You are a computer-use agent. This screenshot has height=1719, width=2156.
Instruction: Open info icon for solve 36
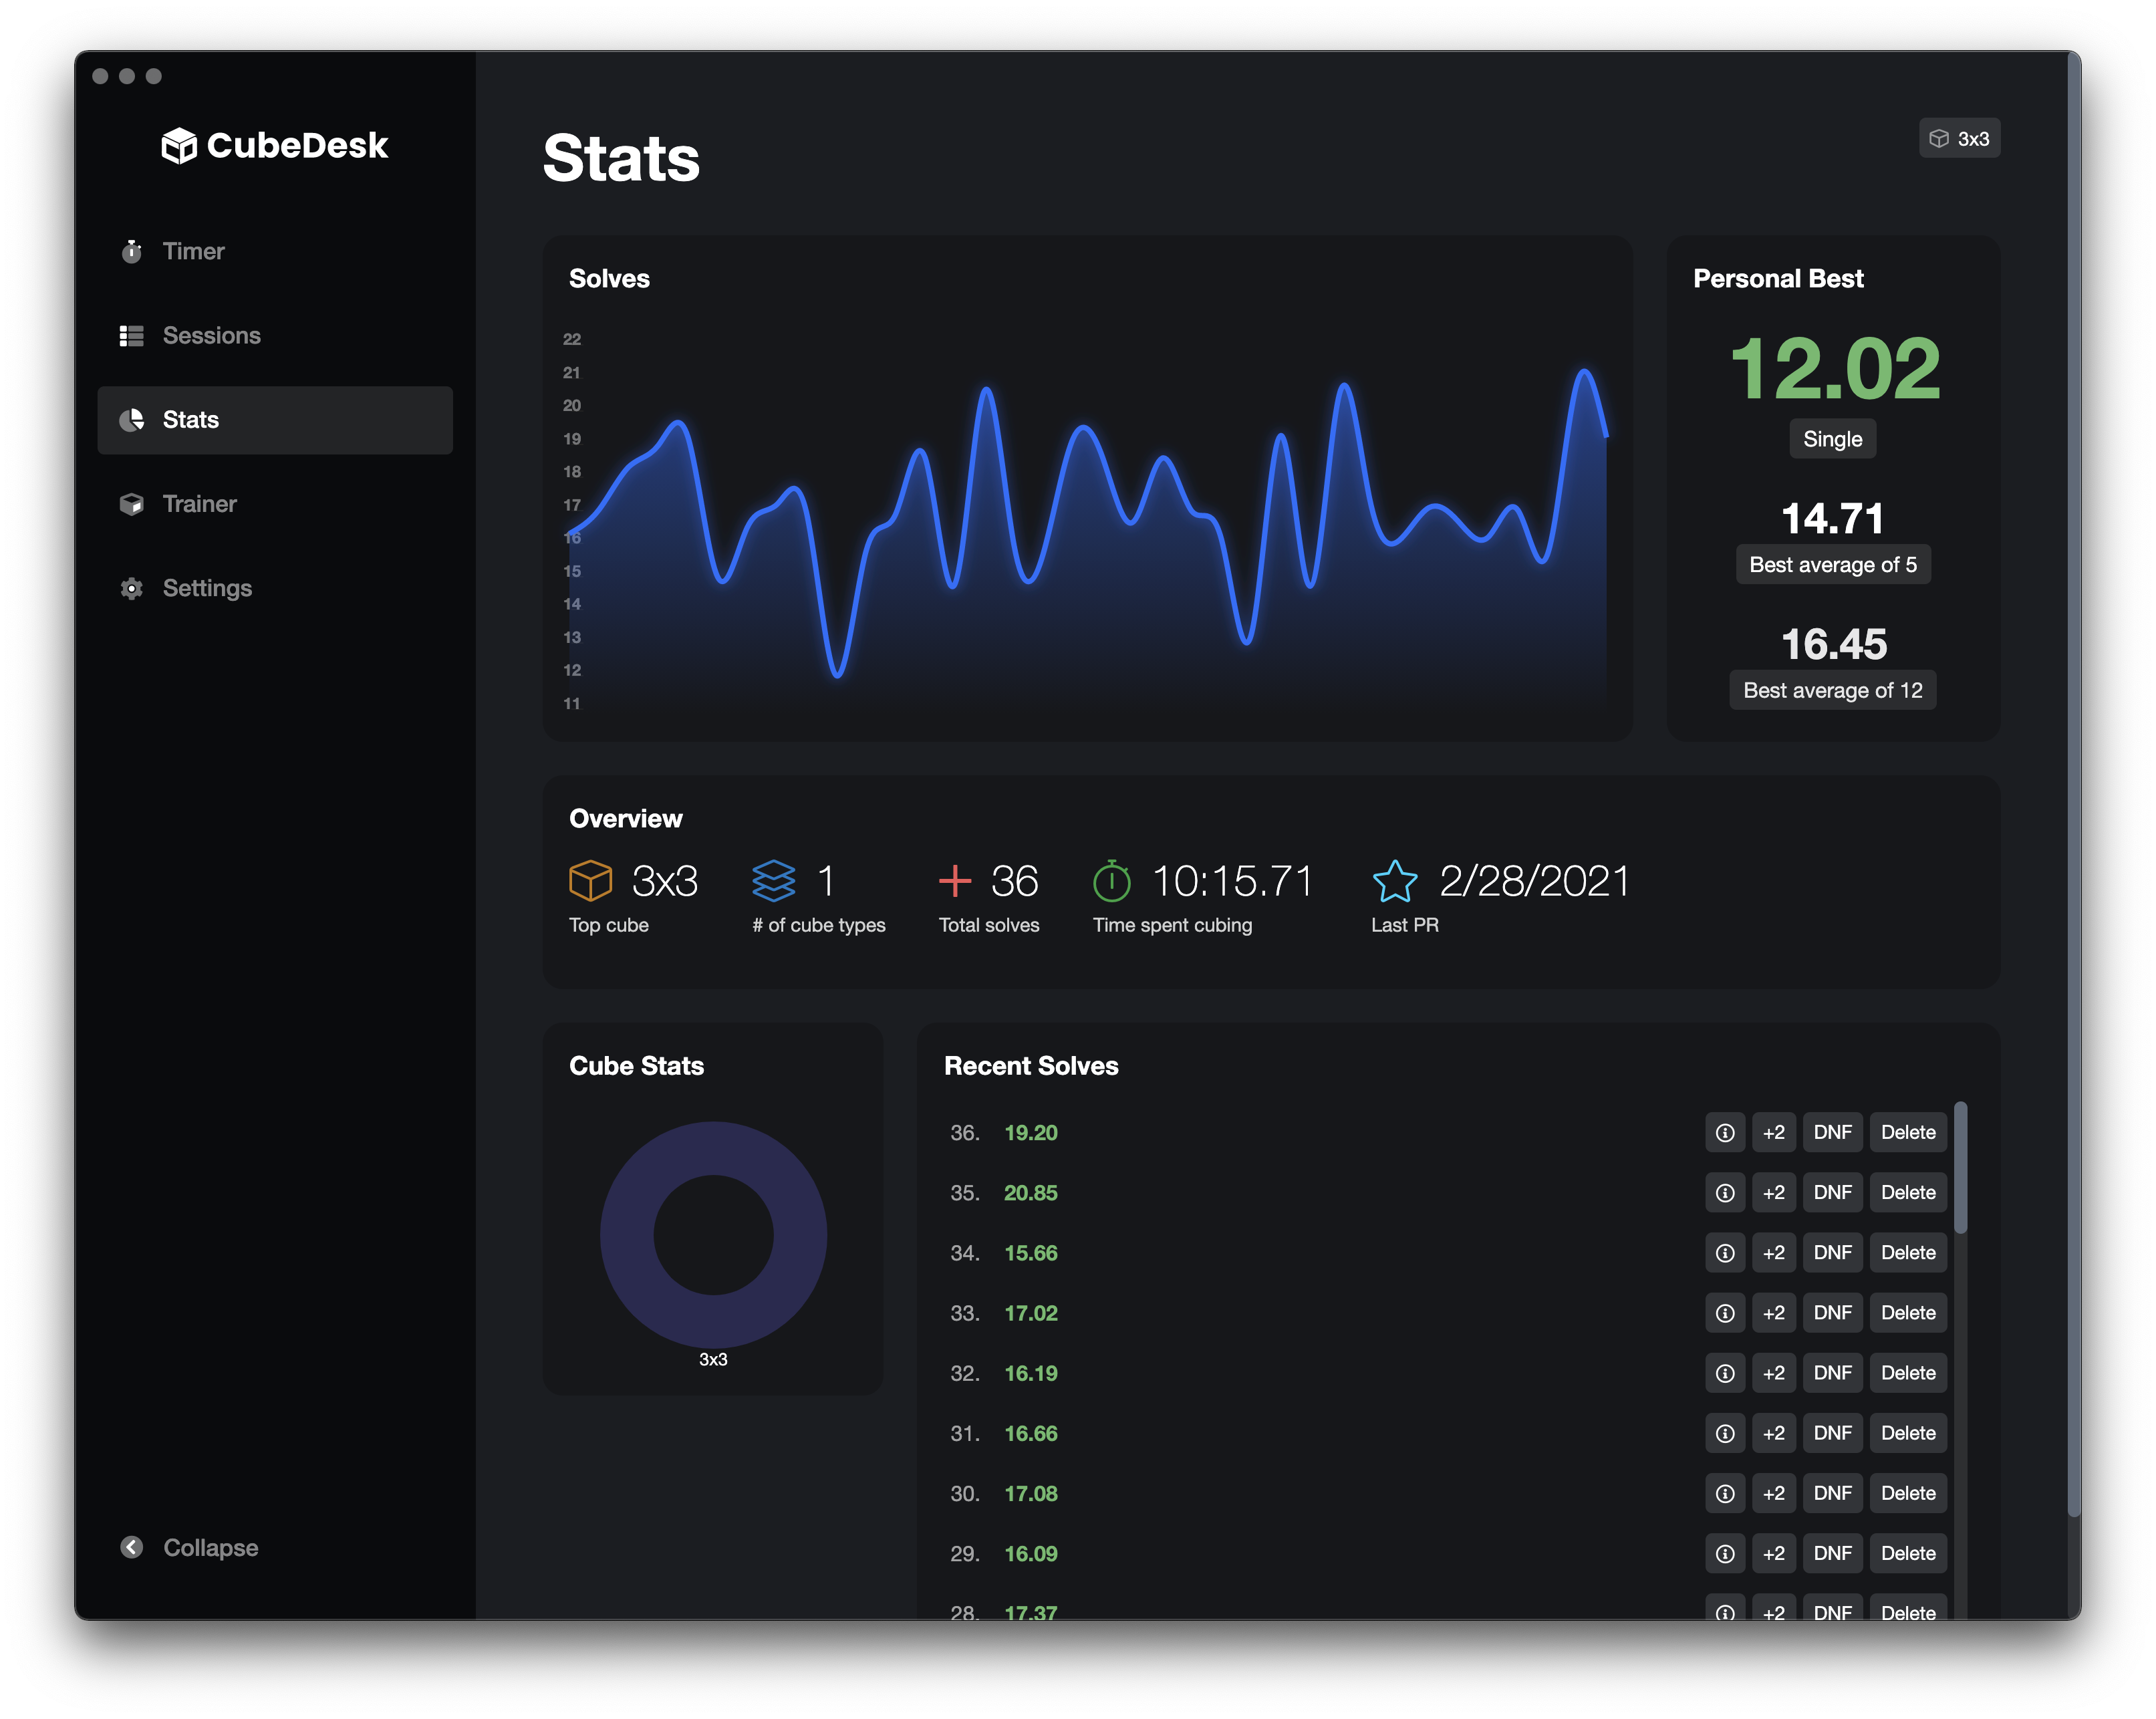pyautogui.click(x=1725, y=1133)
